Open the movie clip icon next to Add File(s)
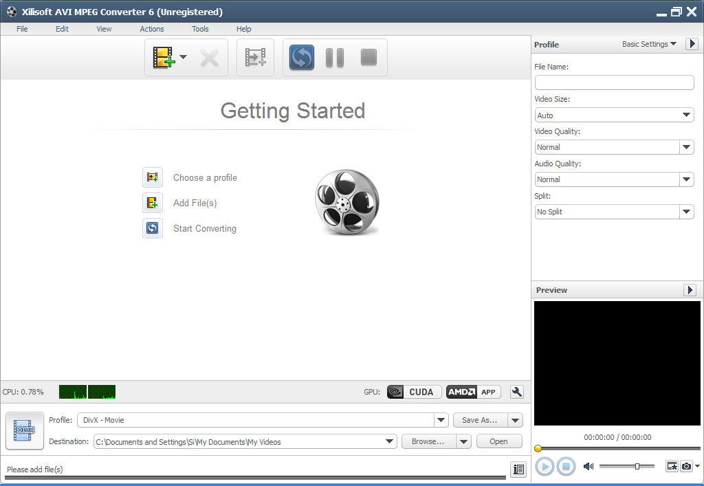The height and width of the screenshot is (486, 704). pos(255,58)
